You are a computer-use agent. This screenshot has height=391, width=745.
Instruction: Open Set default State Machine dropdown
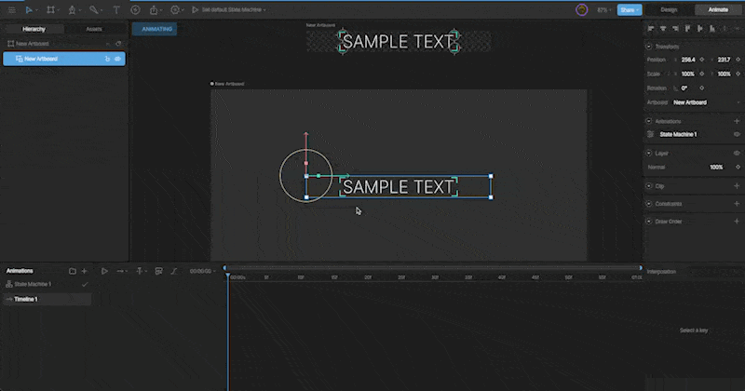234,10
